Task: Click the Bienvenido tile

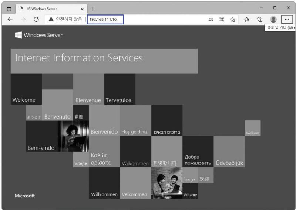Action: coord(104,120)
